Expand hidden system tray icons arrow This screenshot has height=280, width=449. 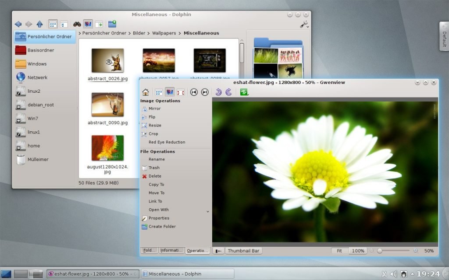pos(412,274)
